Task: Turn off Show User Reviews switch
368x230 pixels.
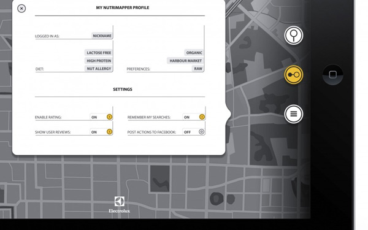Action: point(101,132)
